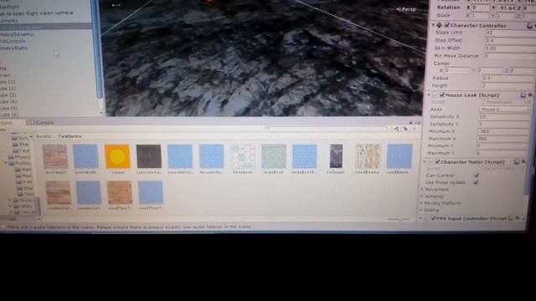Click the Height value field

pos(507,85)
